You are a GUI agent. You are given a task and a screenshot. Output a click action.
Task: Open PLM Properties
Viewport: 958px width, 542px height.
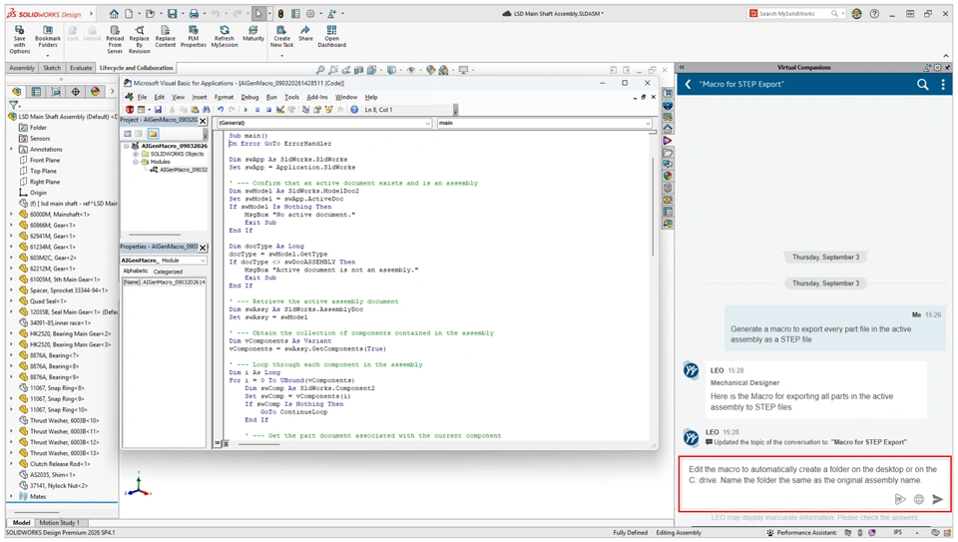pos(193,37)
